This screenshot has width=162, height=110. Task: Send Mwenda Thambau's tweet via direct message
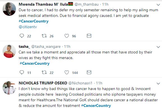coord(89,36)
